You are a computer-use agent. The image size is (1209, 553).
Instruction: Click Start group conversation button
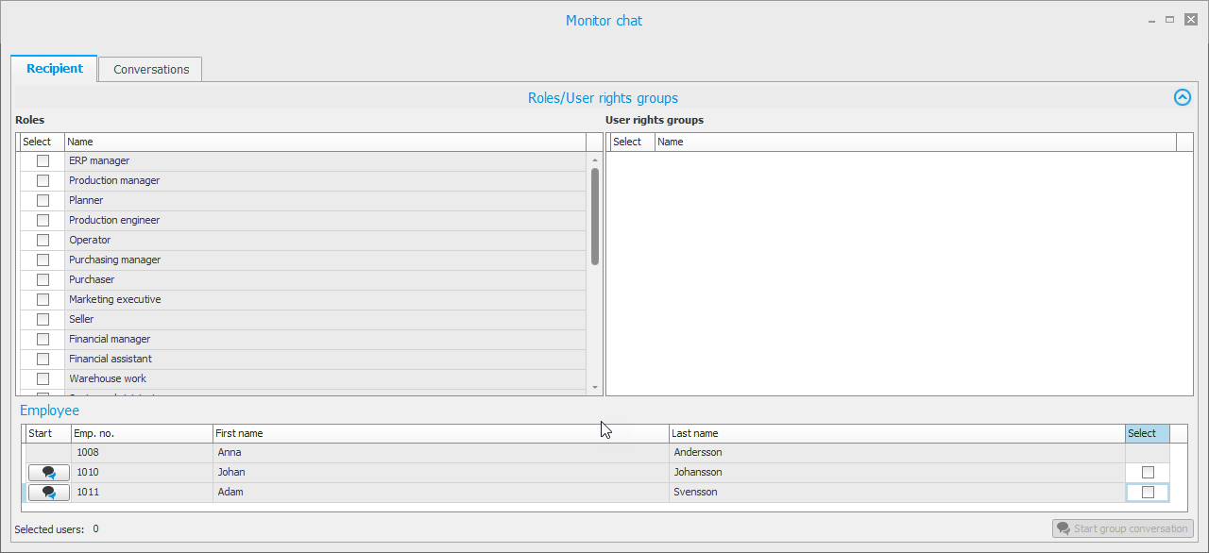point(1123,528)
